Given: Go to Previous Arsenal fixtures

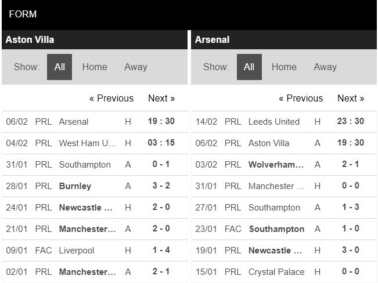Looking at the screenshot, I should (x=301, y=98).
